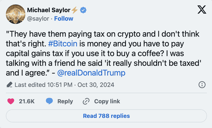Click the lightning bolt emoji beside name
The width and height of the screenshot is (212, 128).
tap(74, 10)
